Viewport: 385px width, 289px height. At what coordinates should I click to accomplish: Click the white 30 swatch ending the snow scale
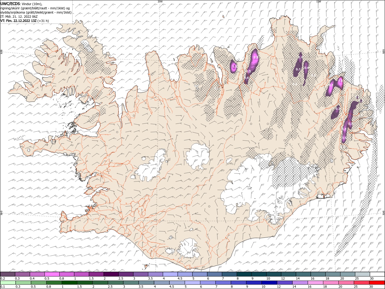coord(377,274)
